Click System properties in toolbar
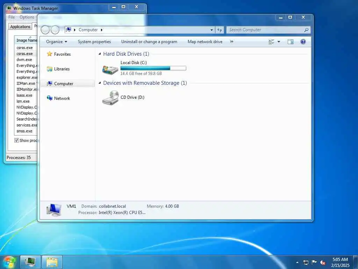 (94, 42)
